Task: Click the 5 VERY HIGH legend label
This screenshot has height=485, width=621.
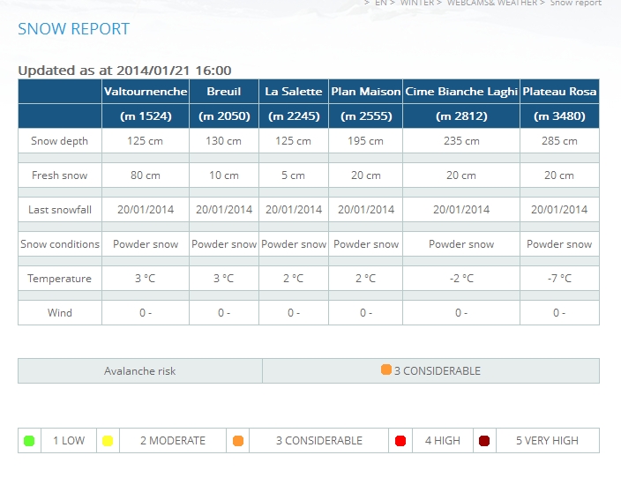Action: (x=547, y=441)
